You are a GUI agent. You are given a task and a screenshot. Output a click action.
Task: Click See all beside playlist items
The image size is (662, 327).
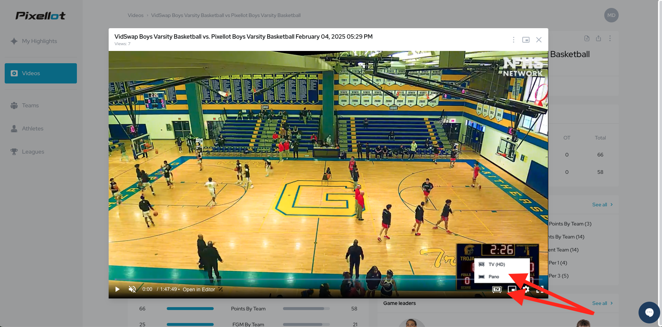point(602,205)
